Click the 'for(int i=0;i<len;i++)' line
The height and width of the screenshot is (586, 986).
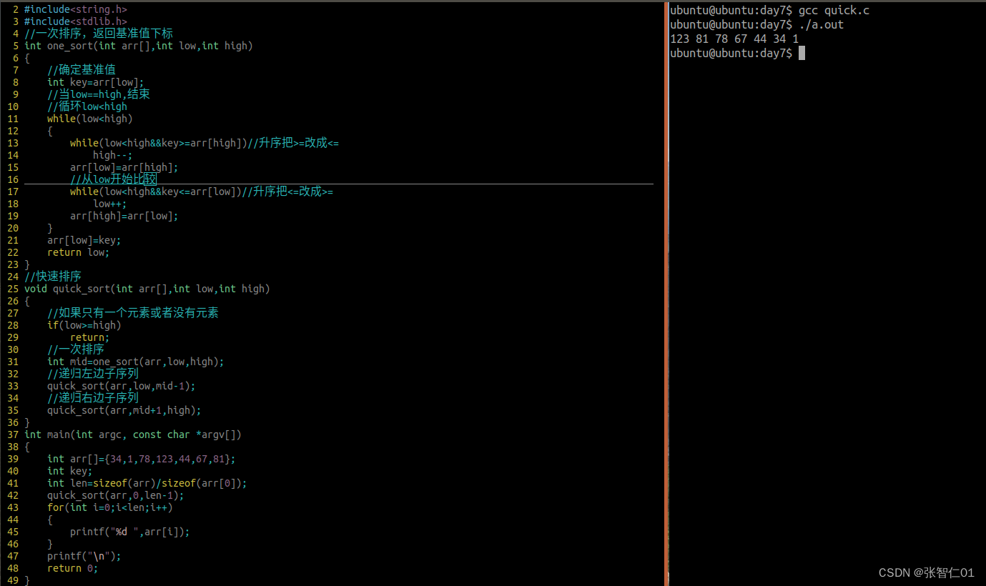coord(110,507)
